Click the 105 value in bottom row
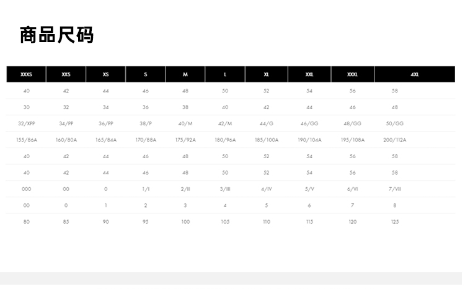The image size is (465, 289). 225,222
